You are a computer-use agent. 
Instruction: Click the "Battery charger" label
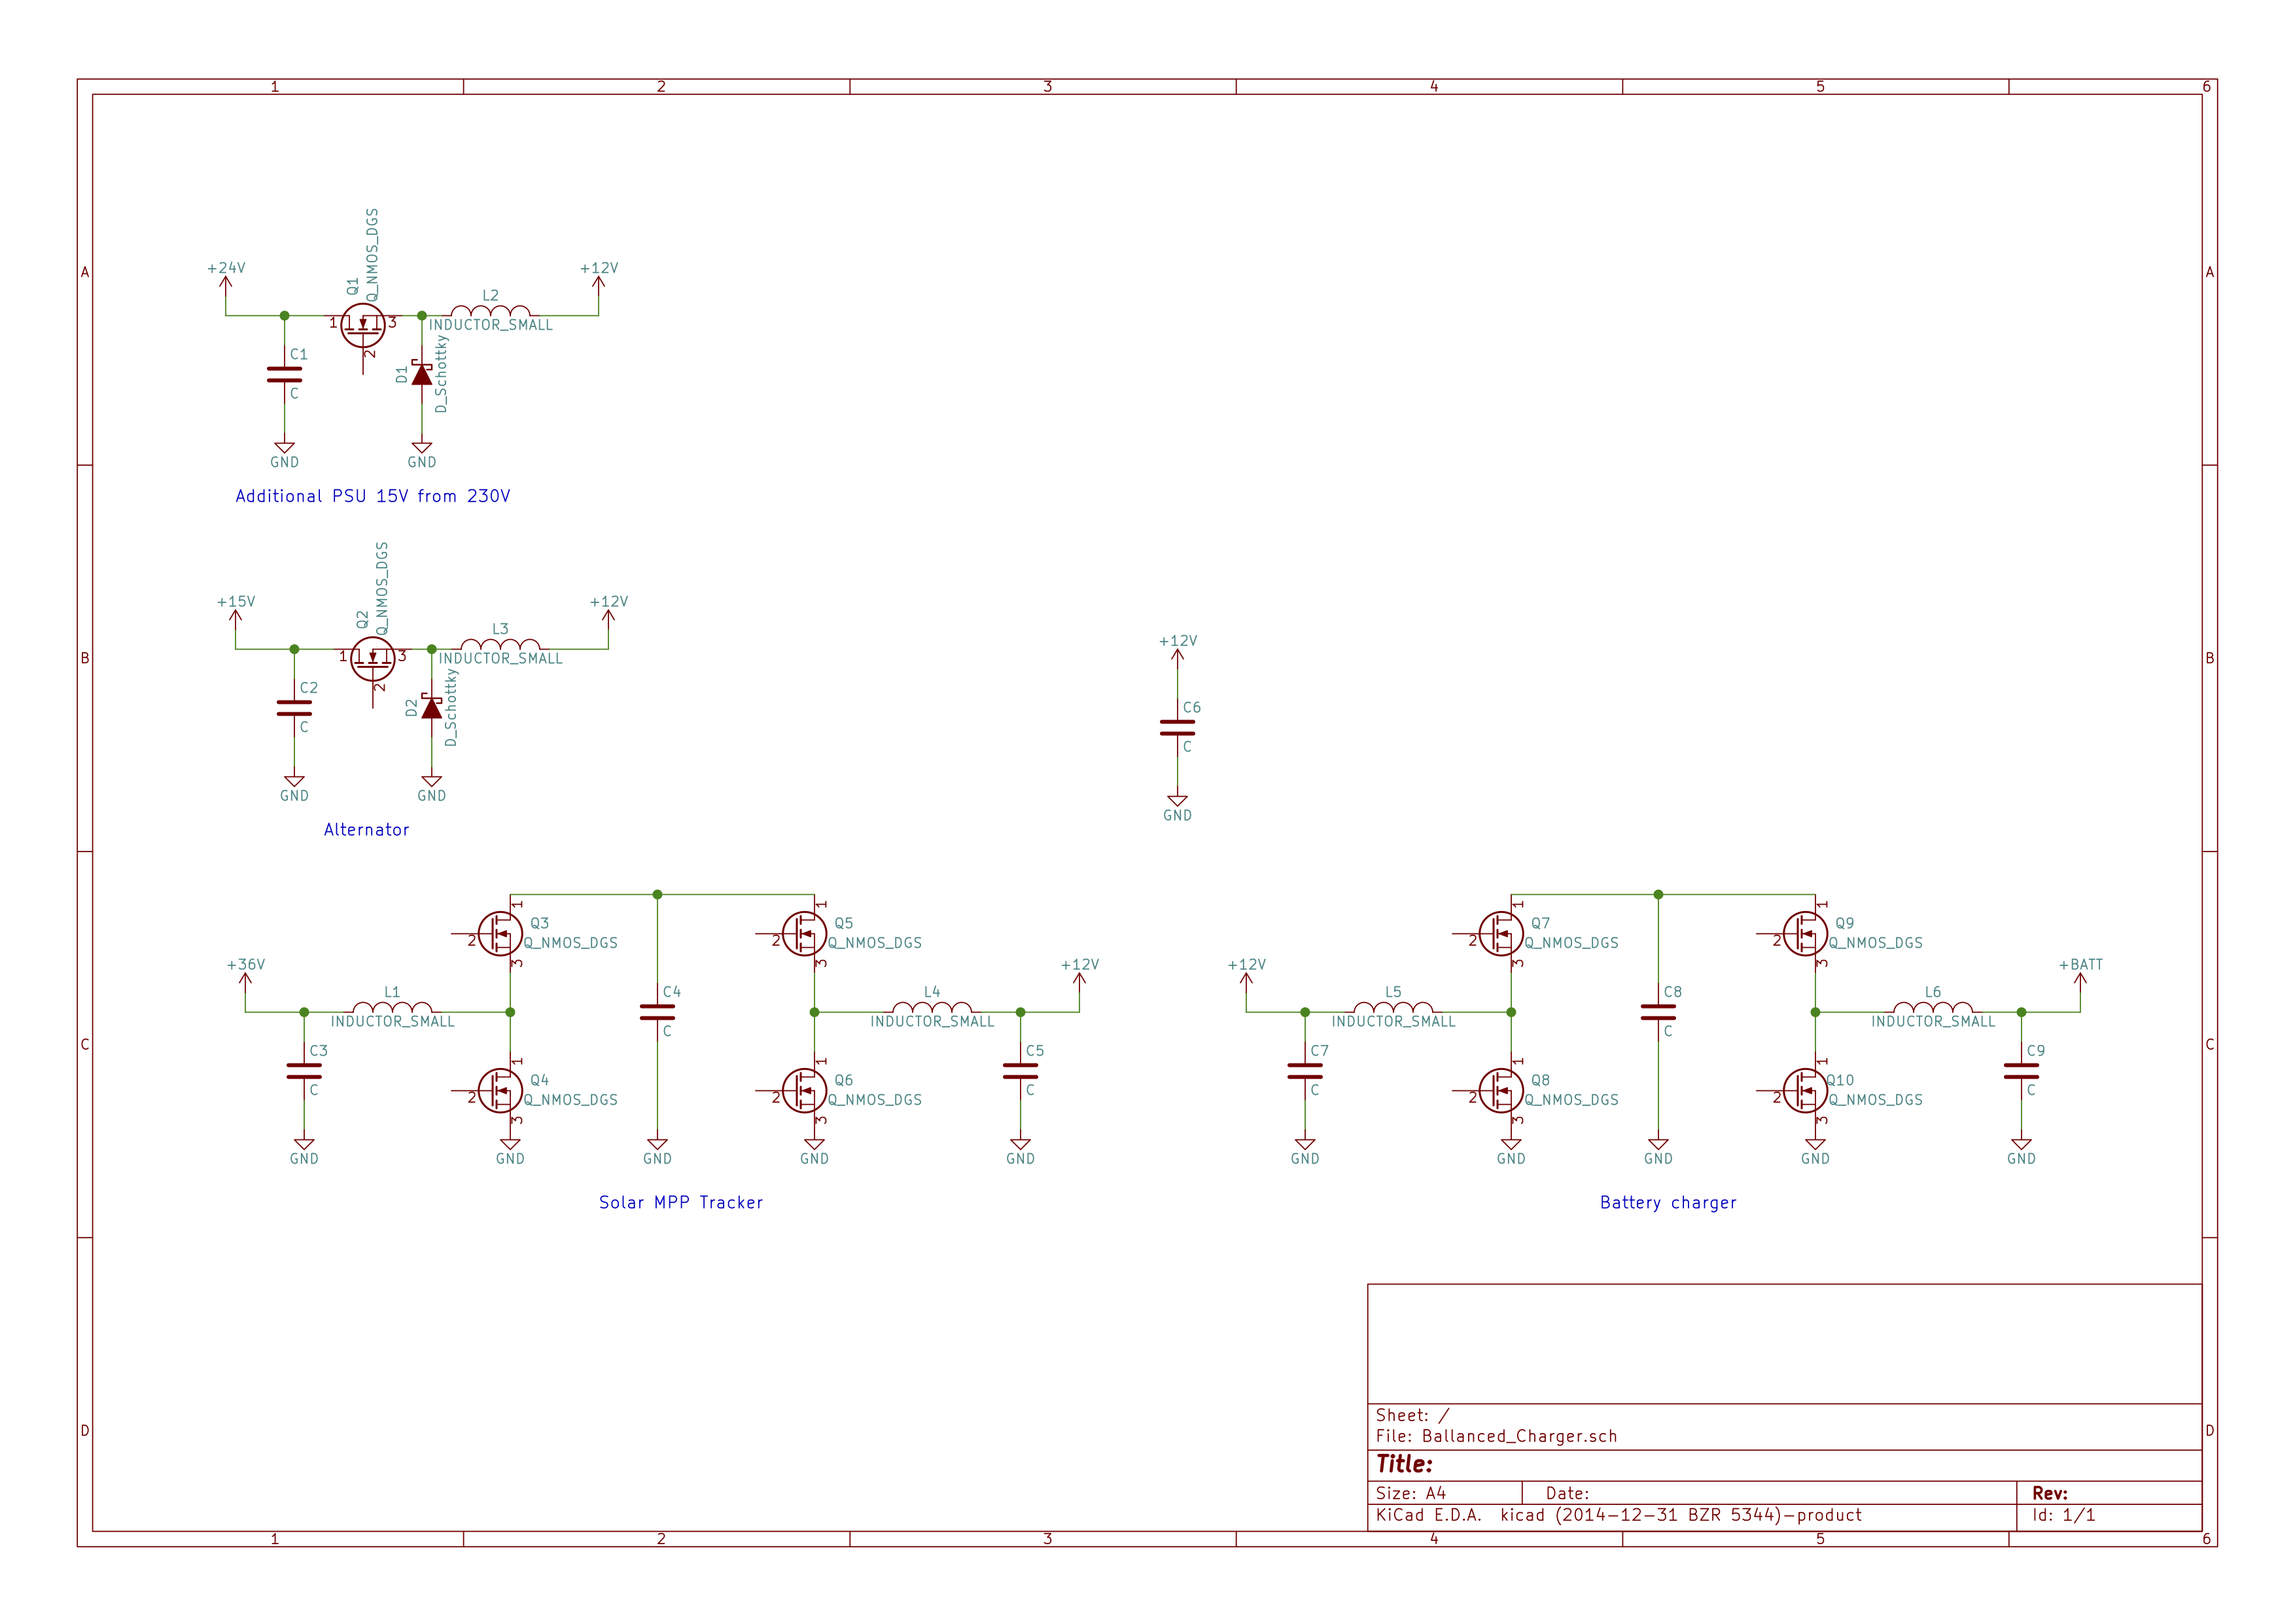tap(1668, 1203)
